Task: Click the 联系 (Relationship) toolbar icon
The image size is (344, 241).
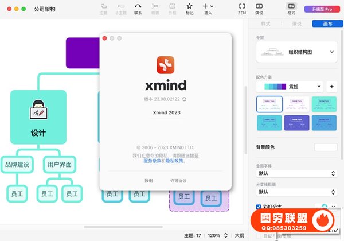Action: pyautogui.click(x=138, y=9)
